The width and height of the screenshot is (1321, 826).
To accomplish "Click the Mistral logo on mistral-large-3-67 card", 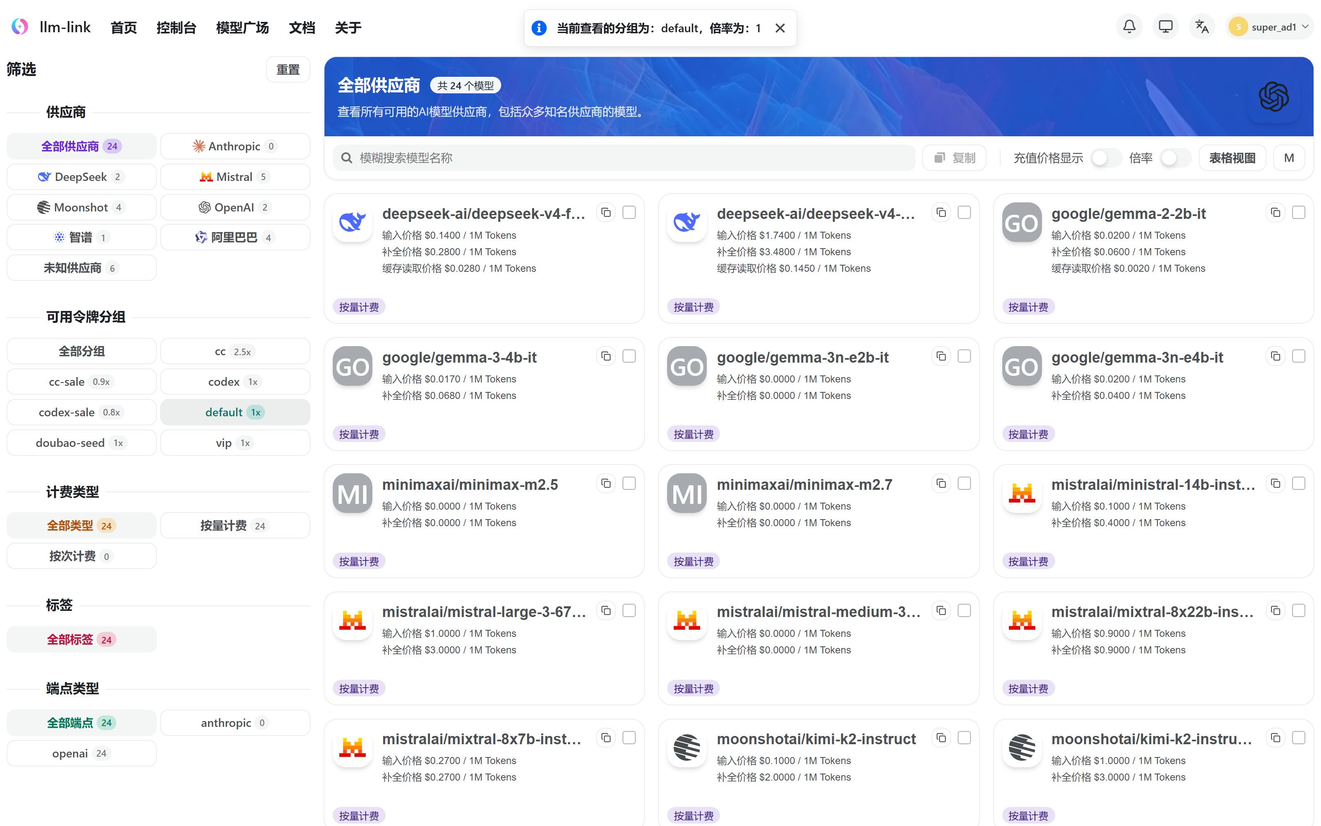I will [x=353, y=621].
